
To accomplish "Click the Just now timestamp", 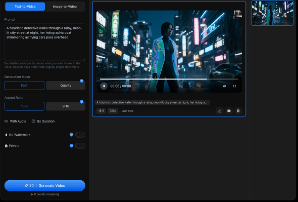I will point(127,111).
